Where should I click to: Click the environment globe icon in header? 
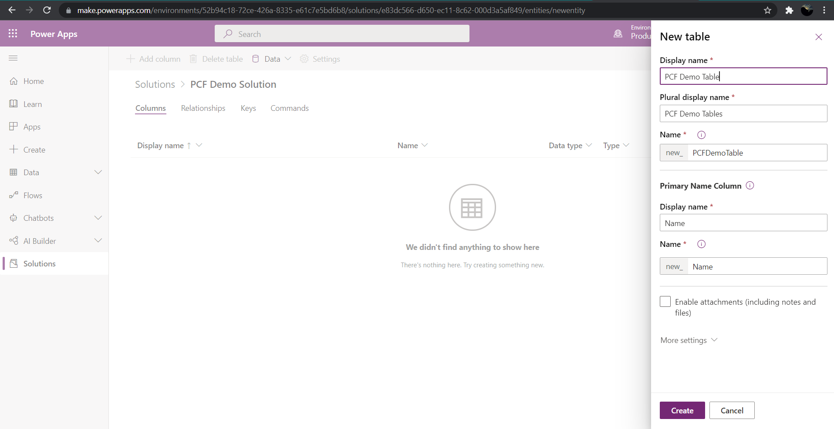[618, 33]
